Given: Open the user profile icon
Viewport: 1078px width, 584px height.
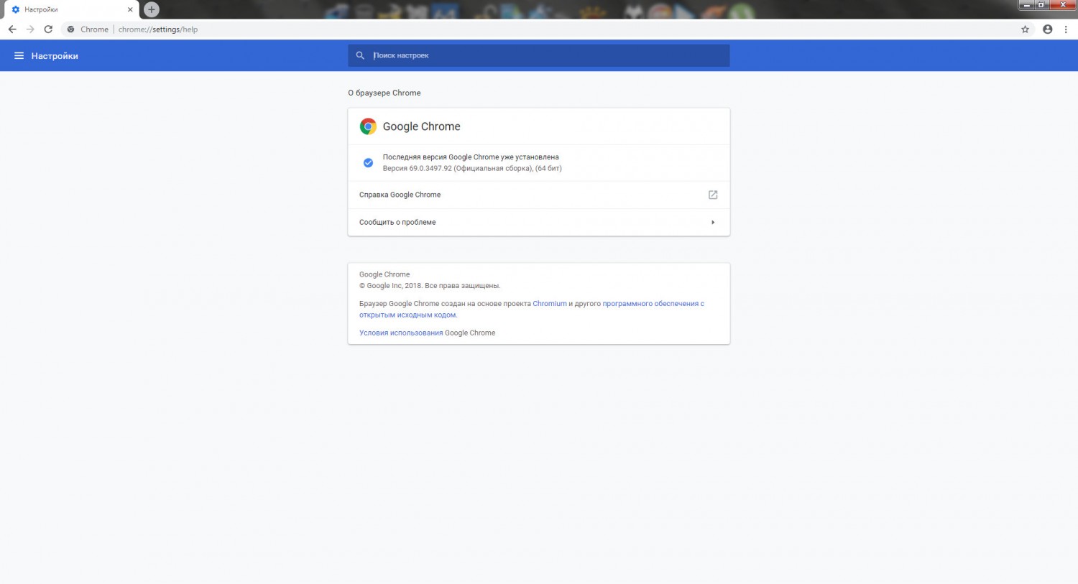Looking at the screenshot, I should 1047,29.
